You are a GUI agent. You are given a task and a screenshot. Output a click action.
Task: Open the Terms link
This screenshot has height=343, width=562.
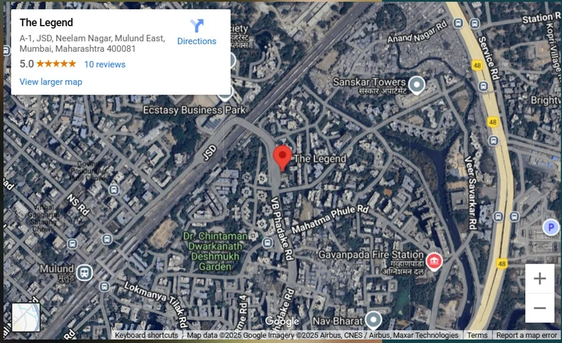coord(477,335)
